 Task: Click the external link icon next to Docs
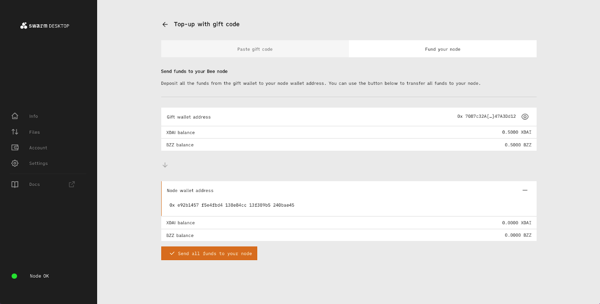point(72,184)
